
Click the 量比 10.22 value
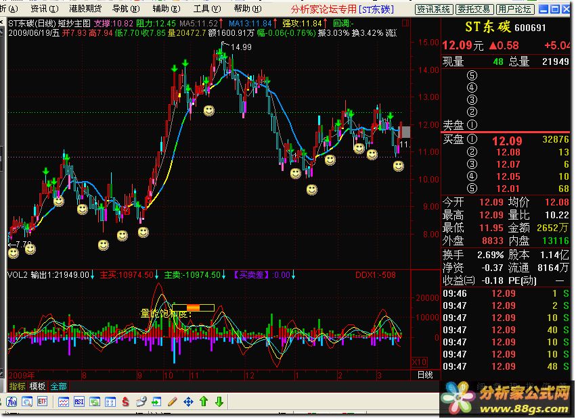(x=556, y=215)
